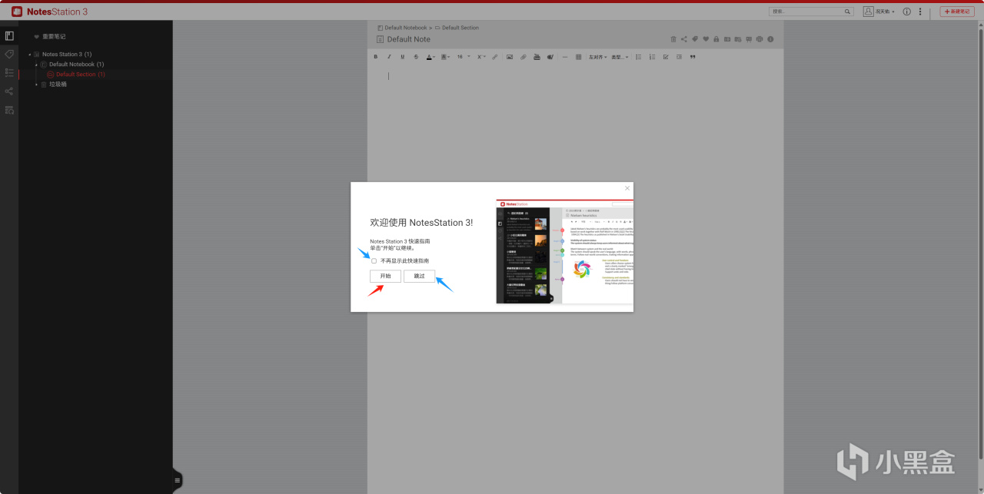This screenshot has width=984, height=494.
Task: Mark the note important with the heart icon
Action: (705, 39)
